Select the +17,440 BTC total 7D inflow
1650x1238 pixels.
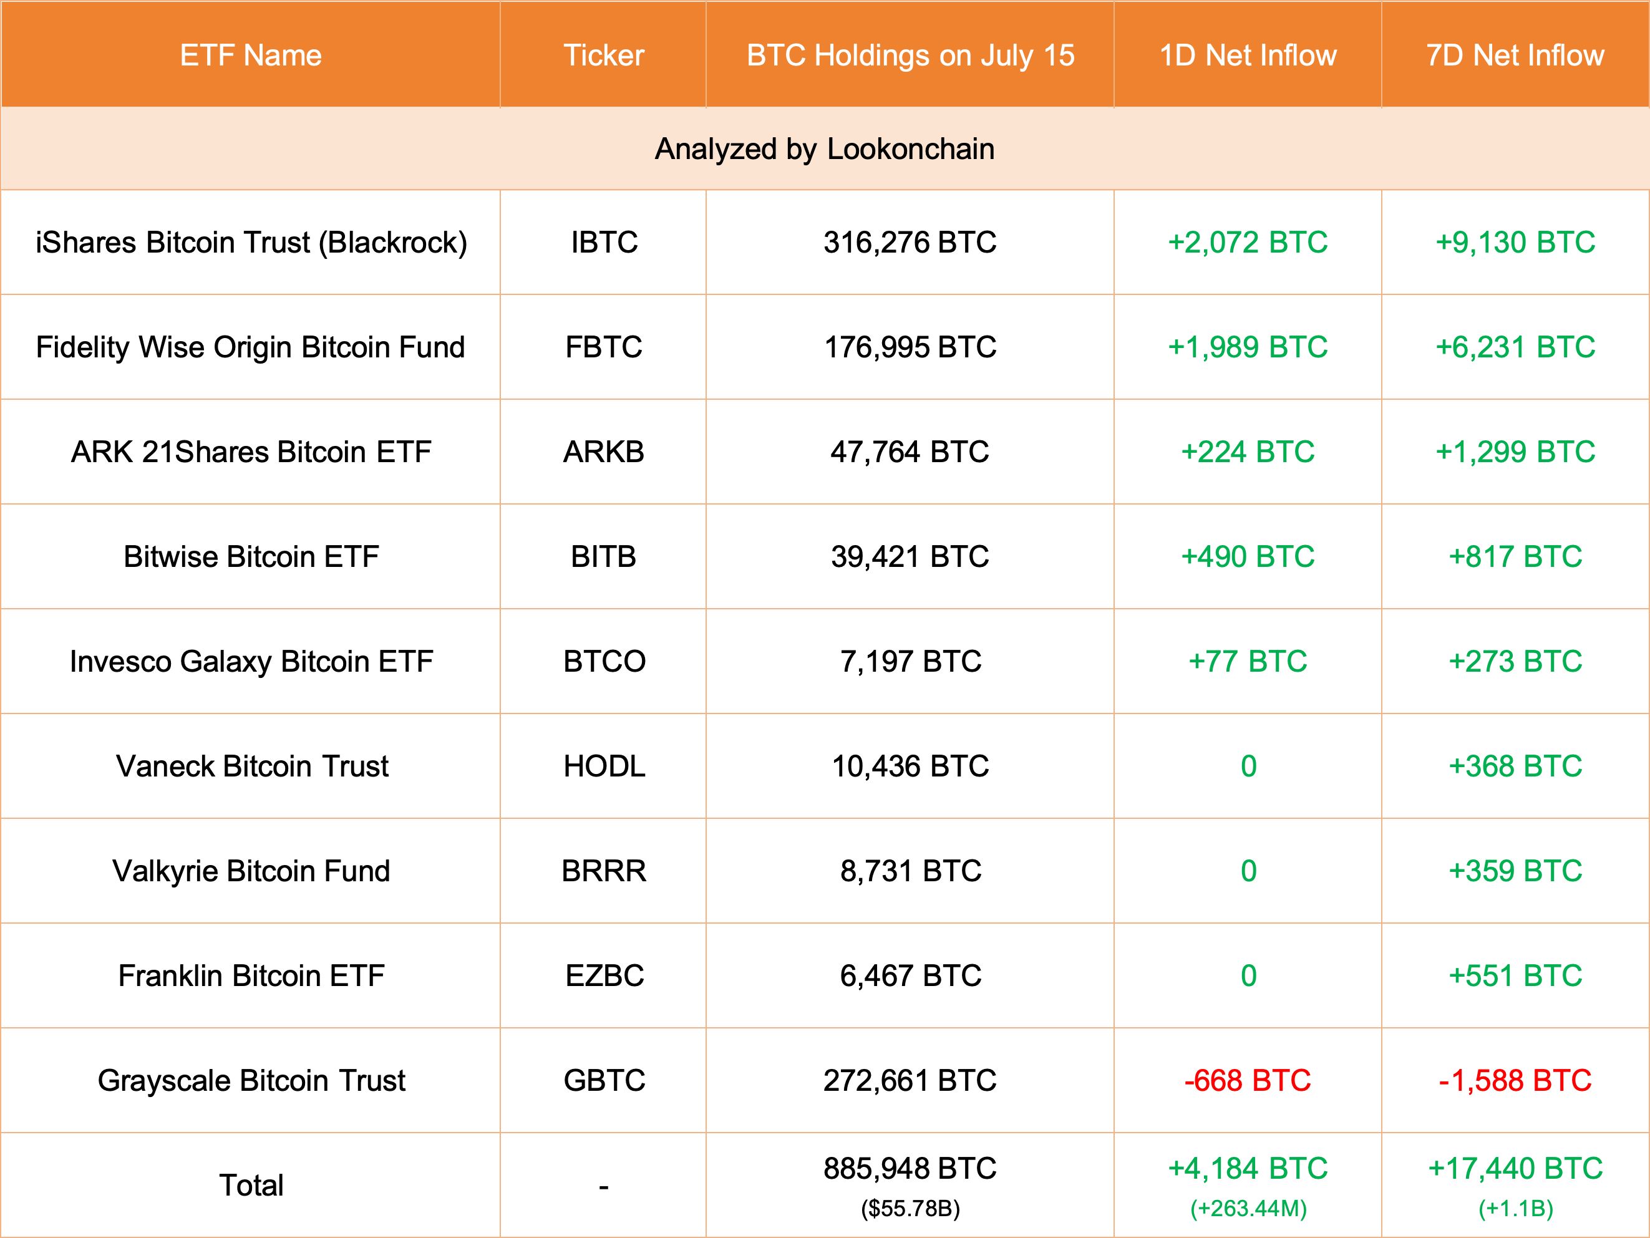pyautogui.click(x=1515, y=1169)
